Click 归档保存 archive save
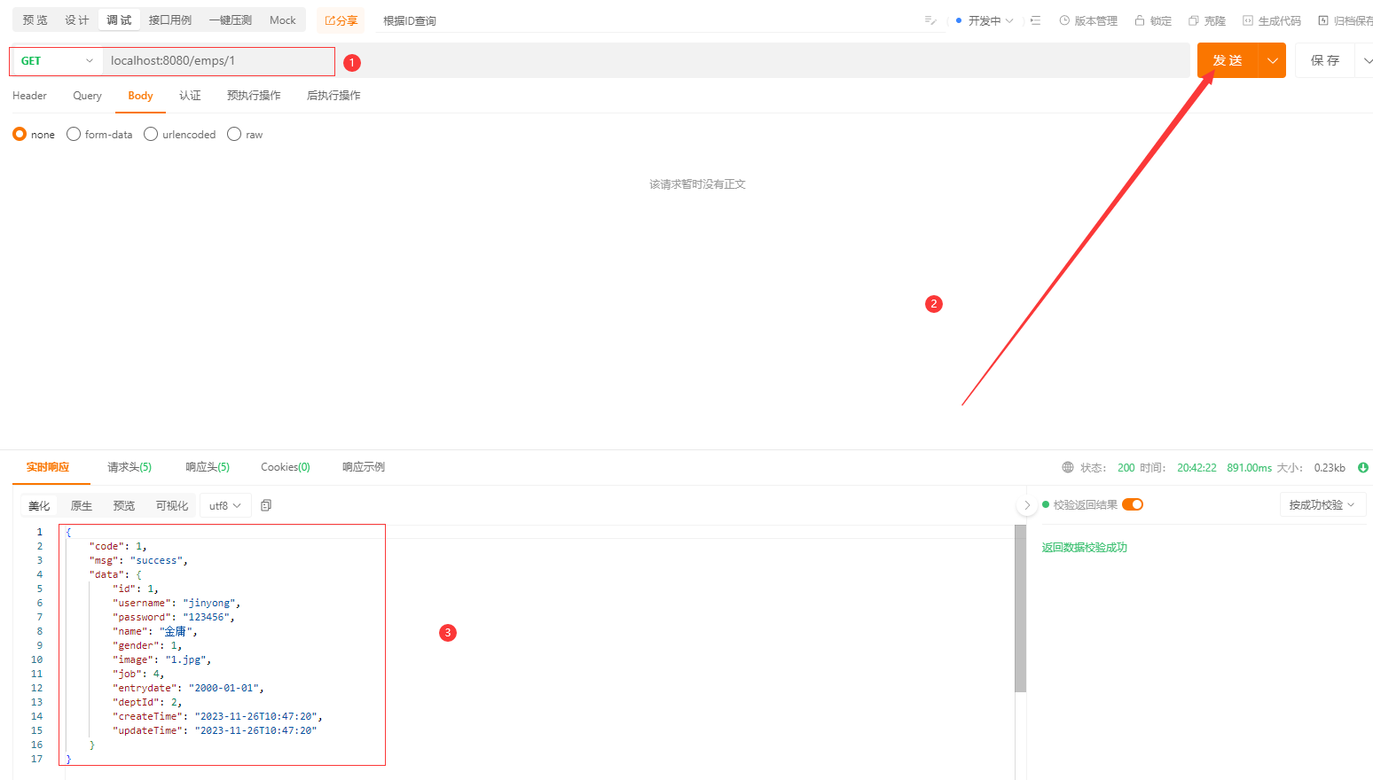The height and width of the screenshot is (780, 1373). coord(1346,20)
